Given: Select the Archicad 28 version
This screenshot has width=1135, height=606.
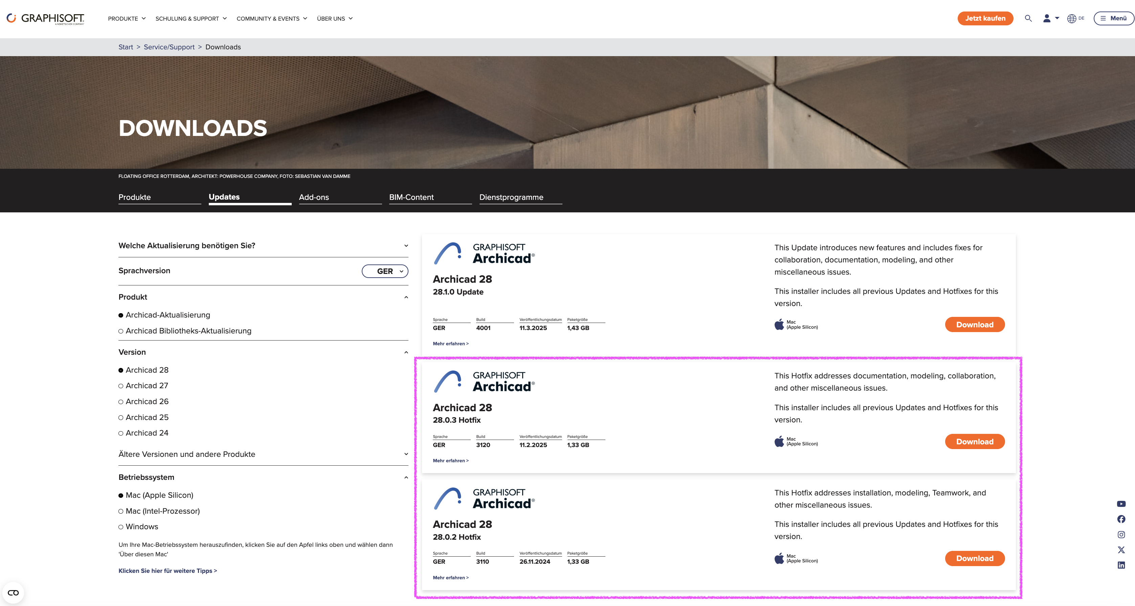Looking at the screenshot, I should [143, 370].
